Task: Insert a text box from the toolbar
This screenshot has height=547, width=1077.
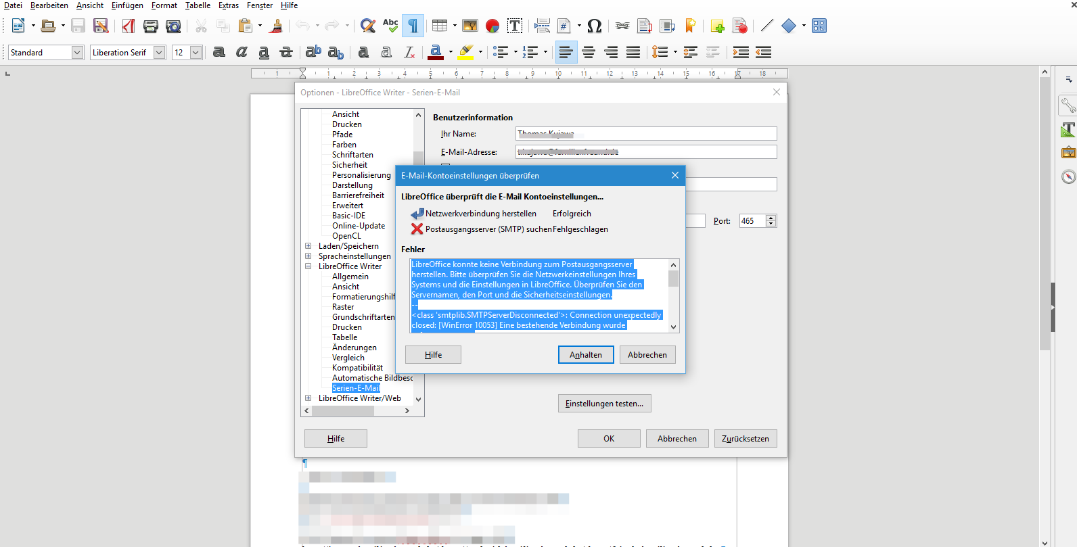Action: [515, 26]
